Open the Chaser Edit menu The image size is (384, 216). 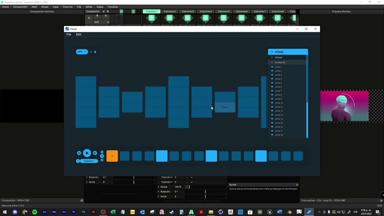(79, 34)
